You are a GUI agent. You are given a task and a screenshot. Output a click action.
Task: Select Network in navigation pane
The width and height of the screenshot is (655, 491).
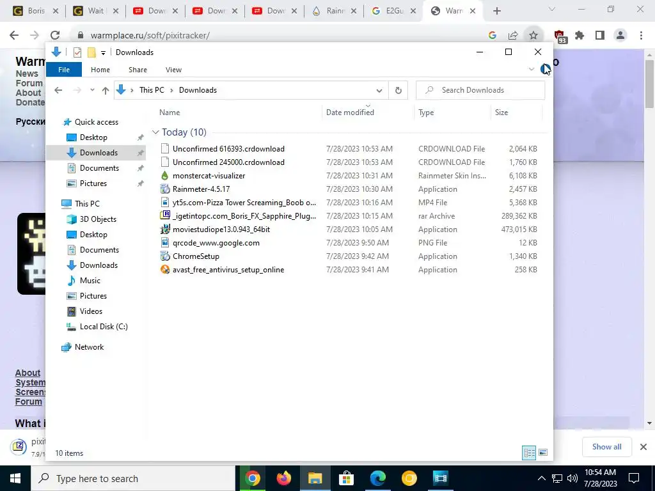[x=89, y=347]
